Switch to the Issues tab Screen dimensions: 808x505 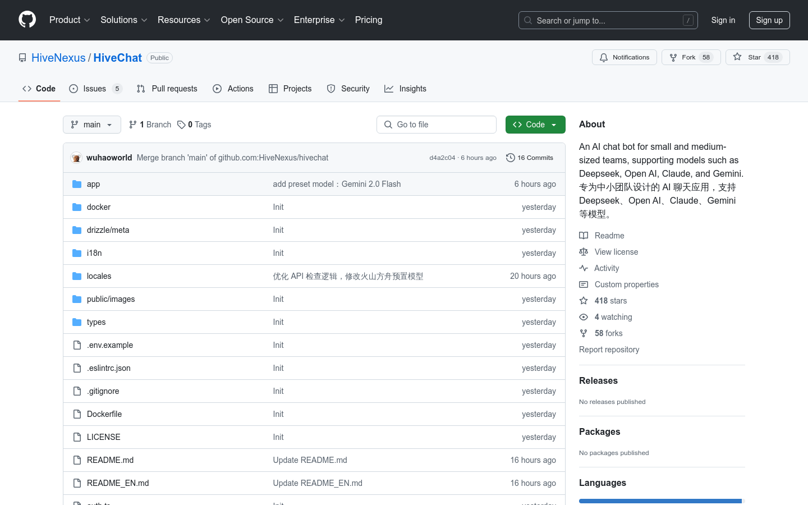click(95, 89)
